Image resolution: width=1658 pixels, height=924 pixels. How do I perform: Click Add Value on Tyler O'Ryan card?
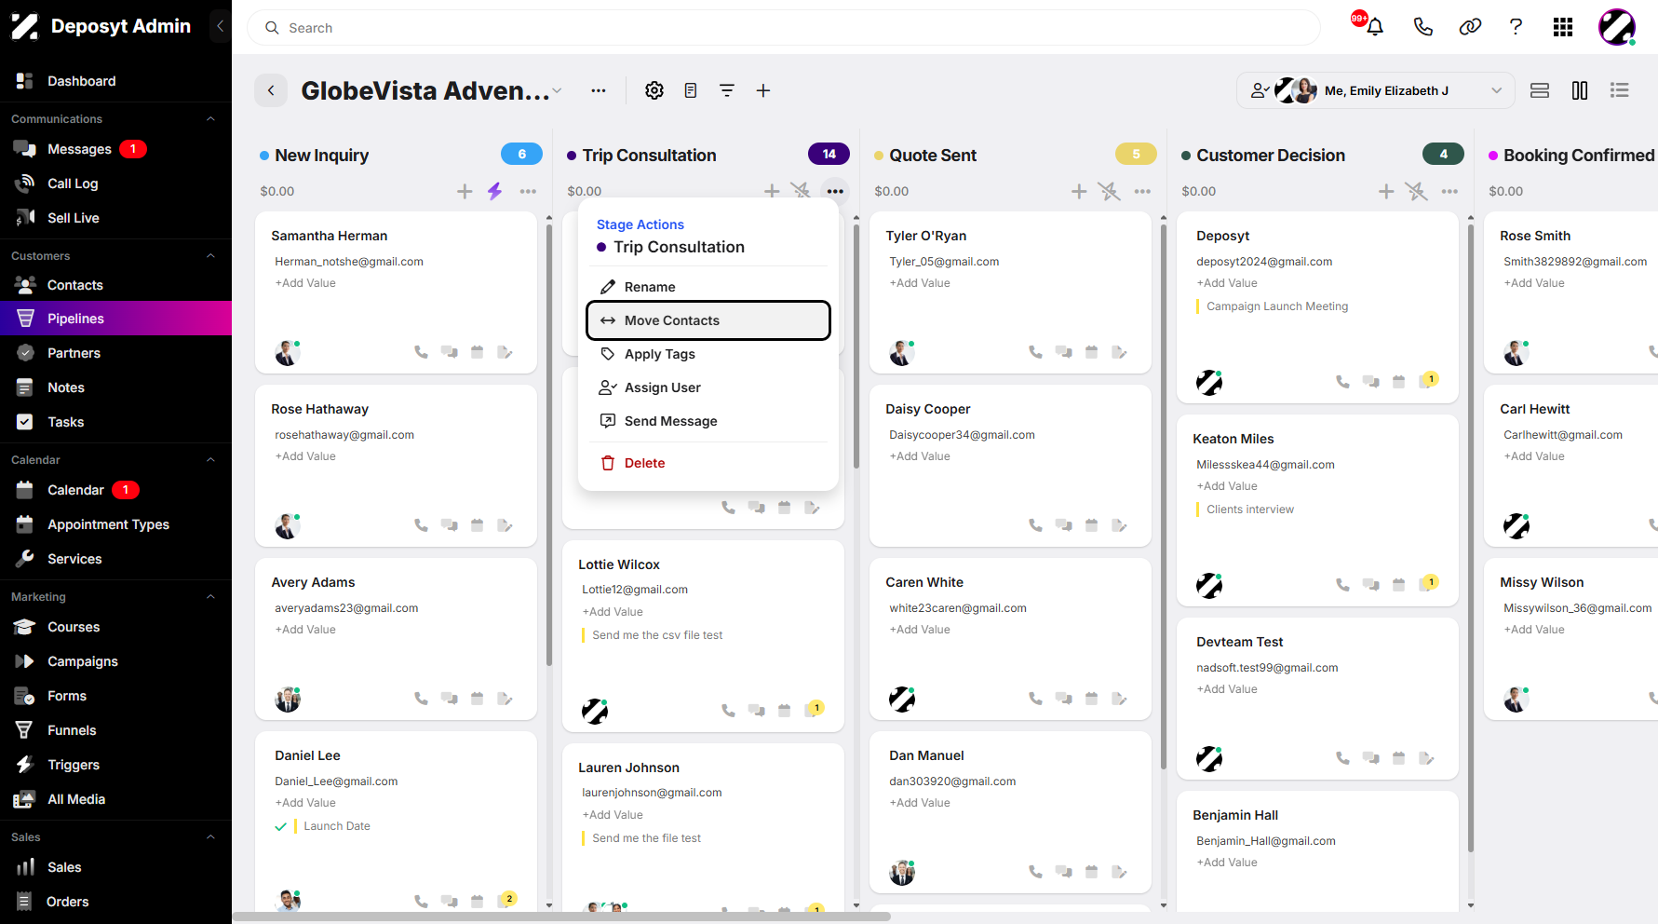coord(920,283)
